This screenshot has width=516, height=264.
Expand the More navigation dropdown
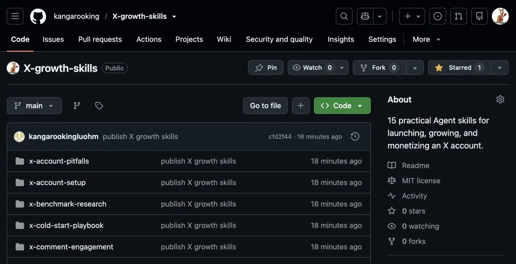[x=427, y=39]
